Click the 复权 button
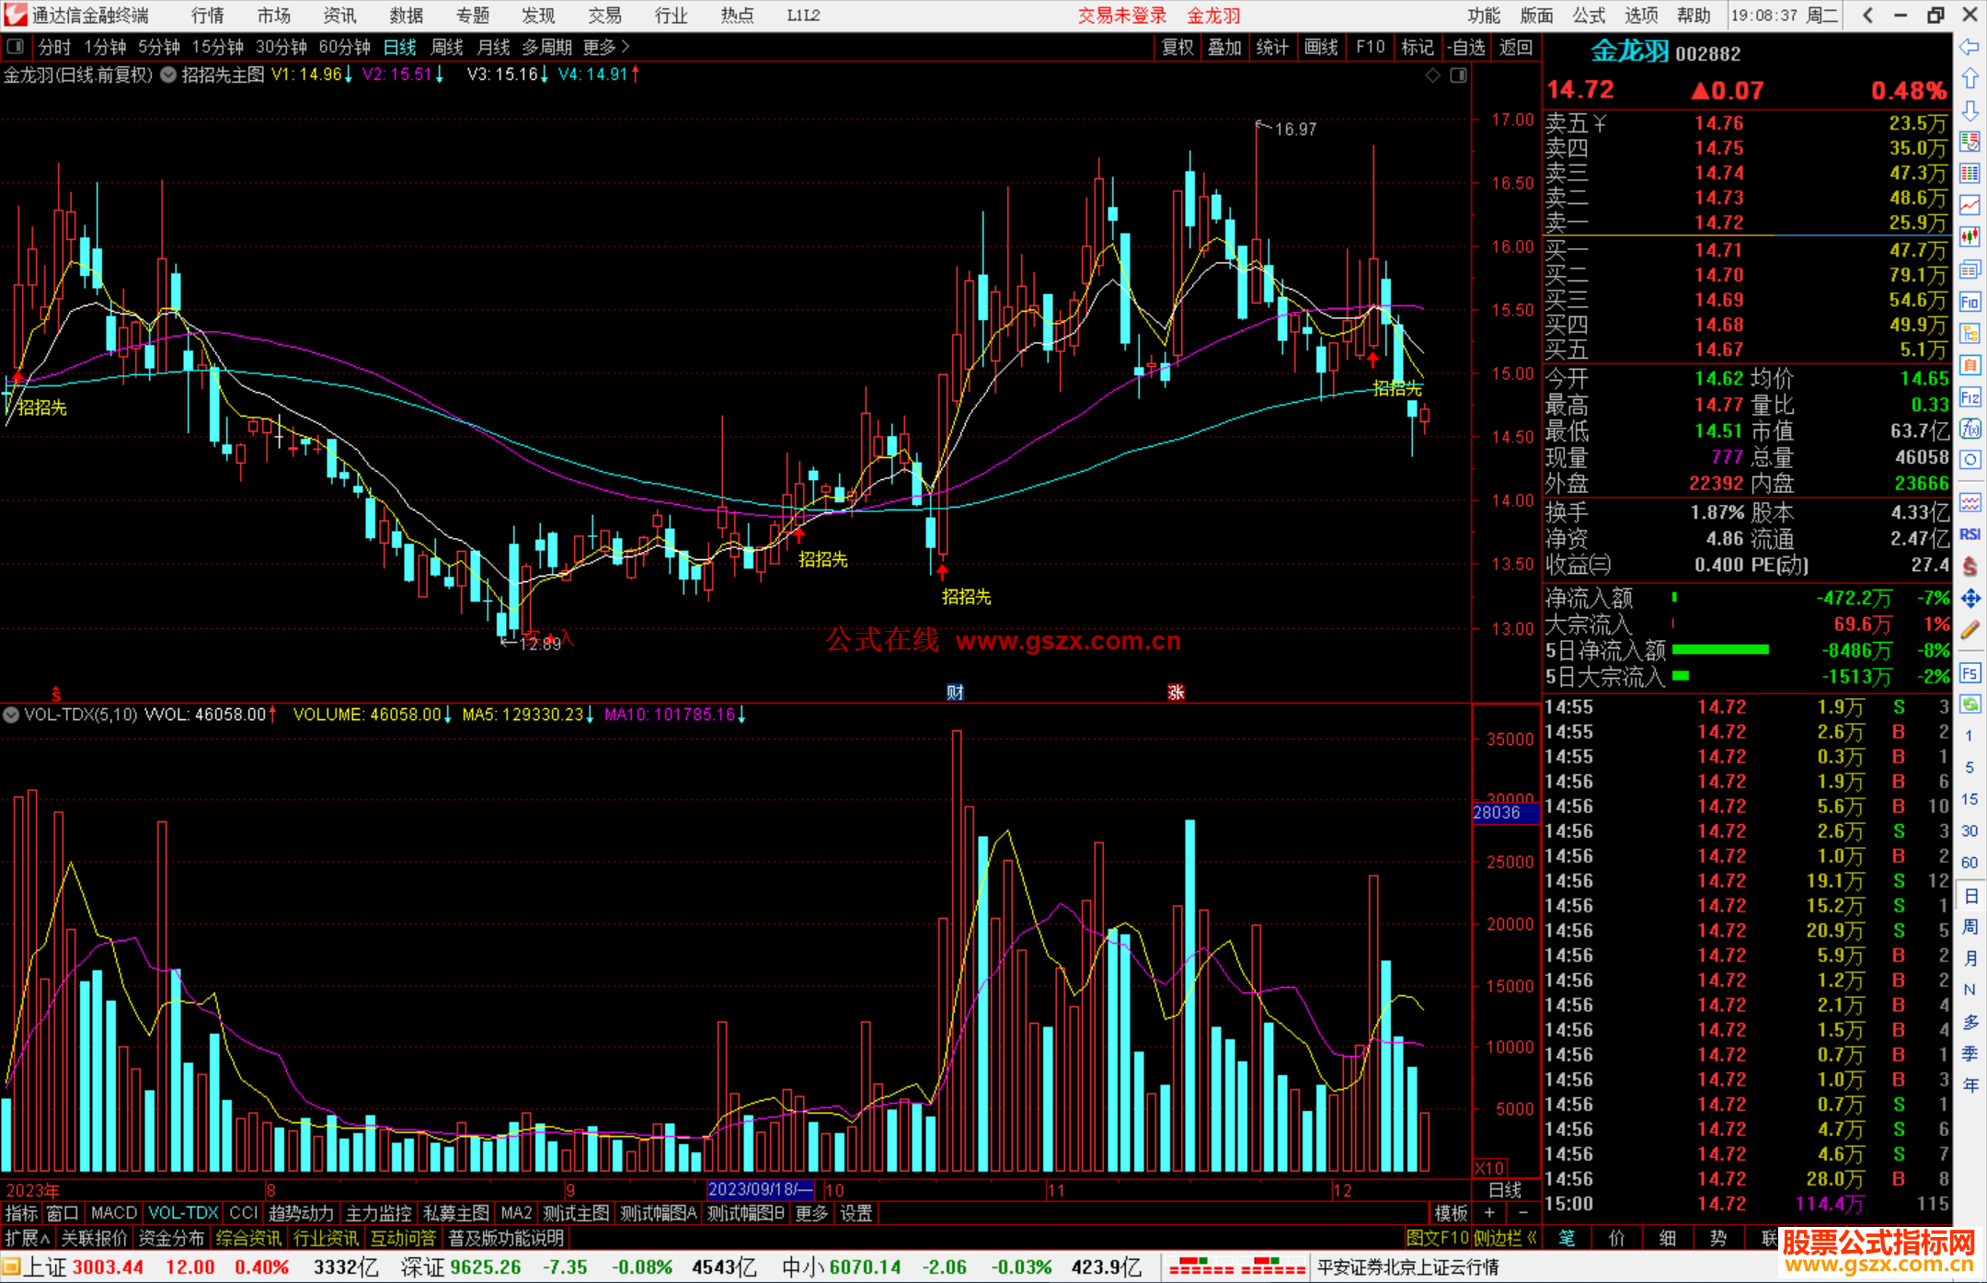This screenshot has height=1283, width=1987. [1177, 47]
